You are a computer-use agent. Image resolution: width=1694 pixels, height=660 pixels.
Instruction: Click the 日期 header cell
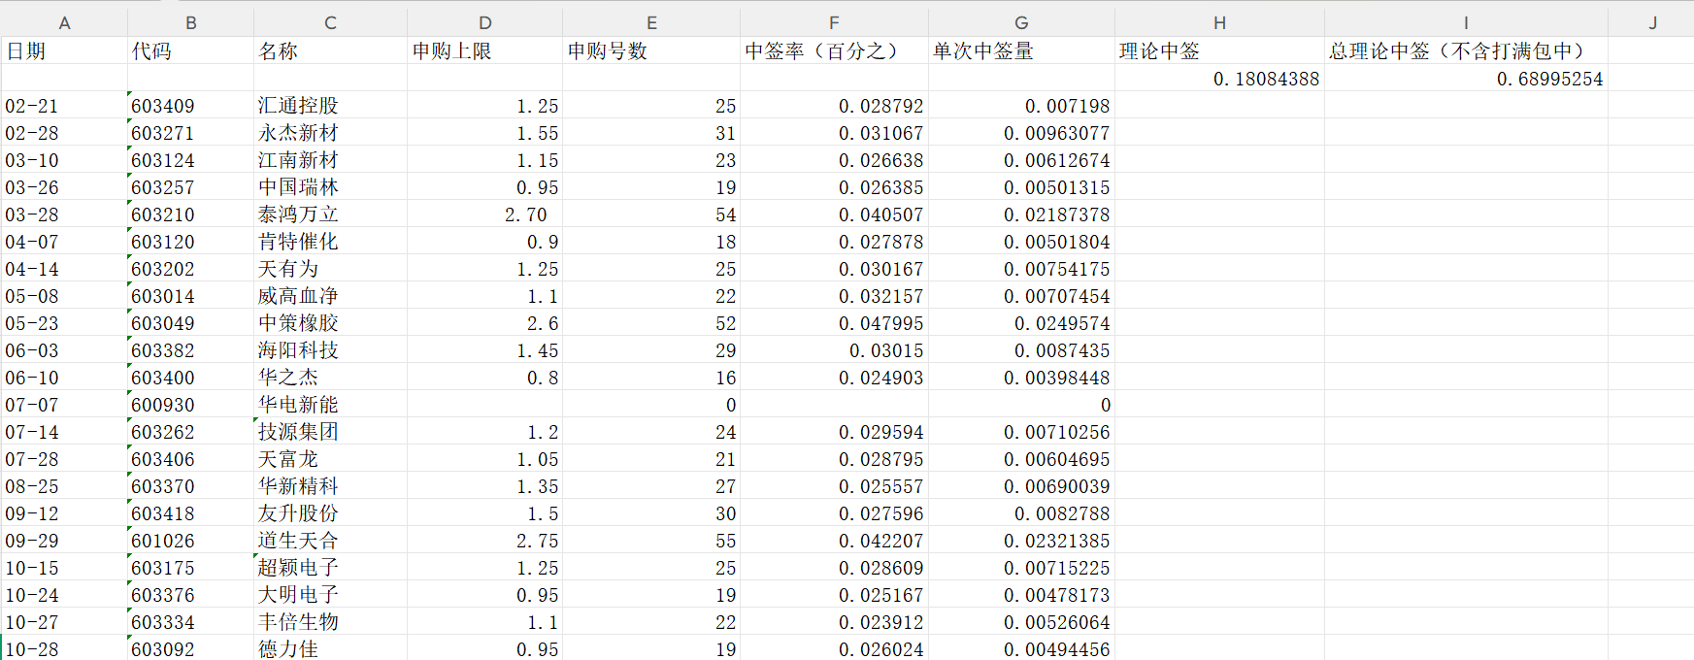click(64, 50)
